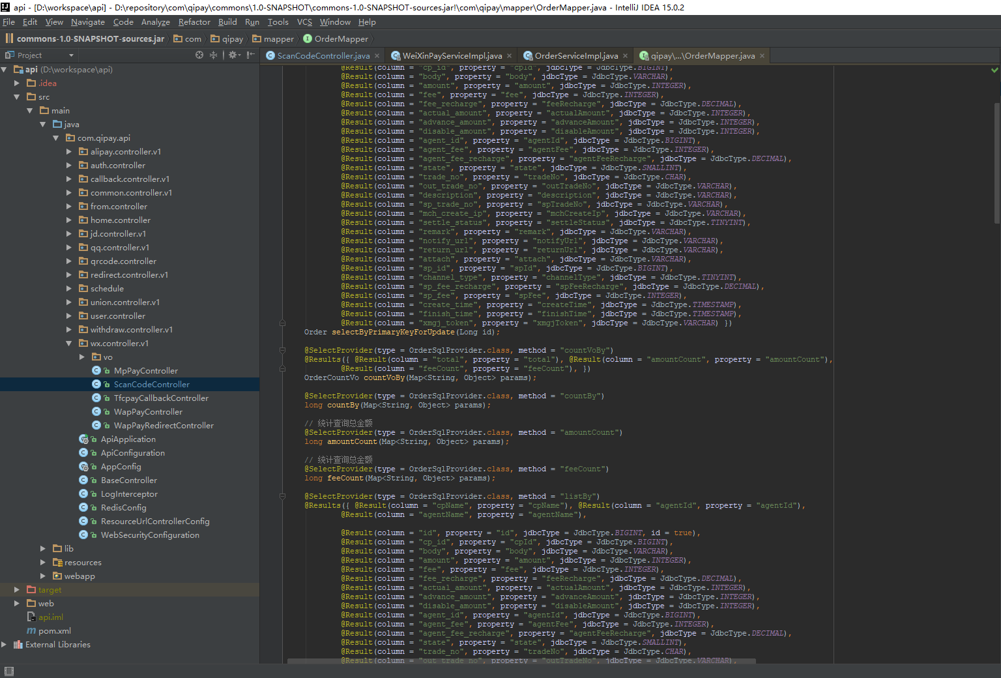
Task: Click the scroll-from-source target icon
Action: coord(199,55)
